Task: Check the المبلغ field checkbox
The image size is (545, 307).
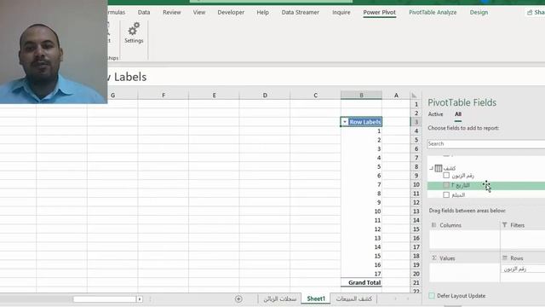Action: (446, 195)
